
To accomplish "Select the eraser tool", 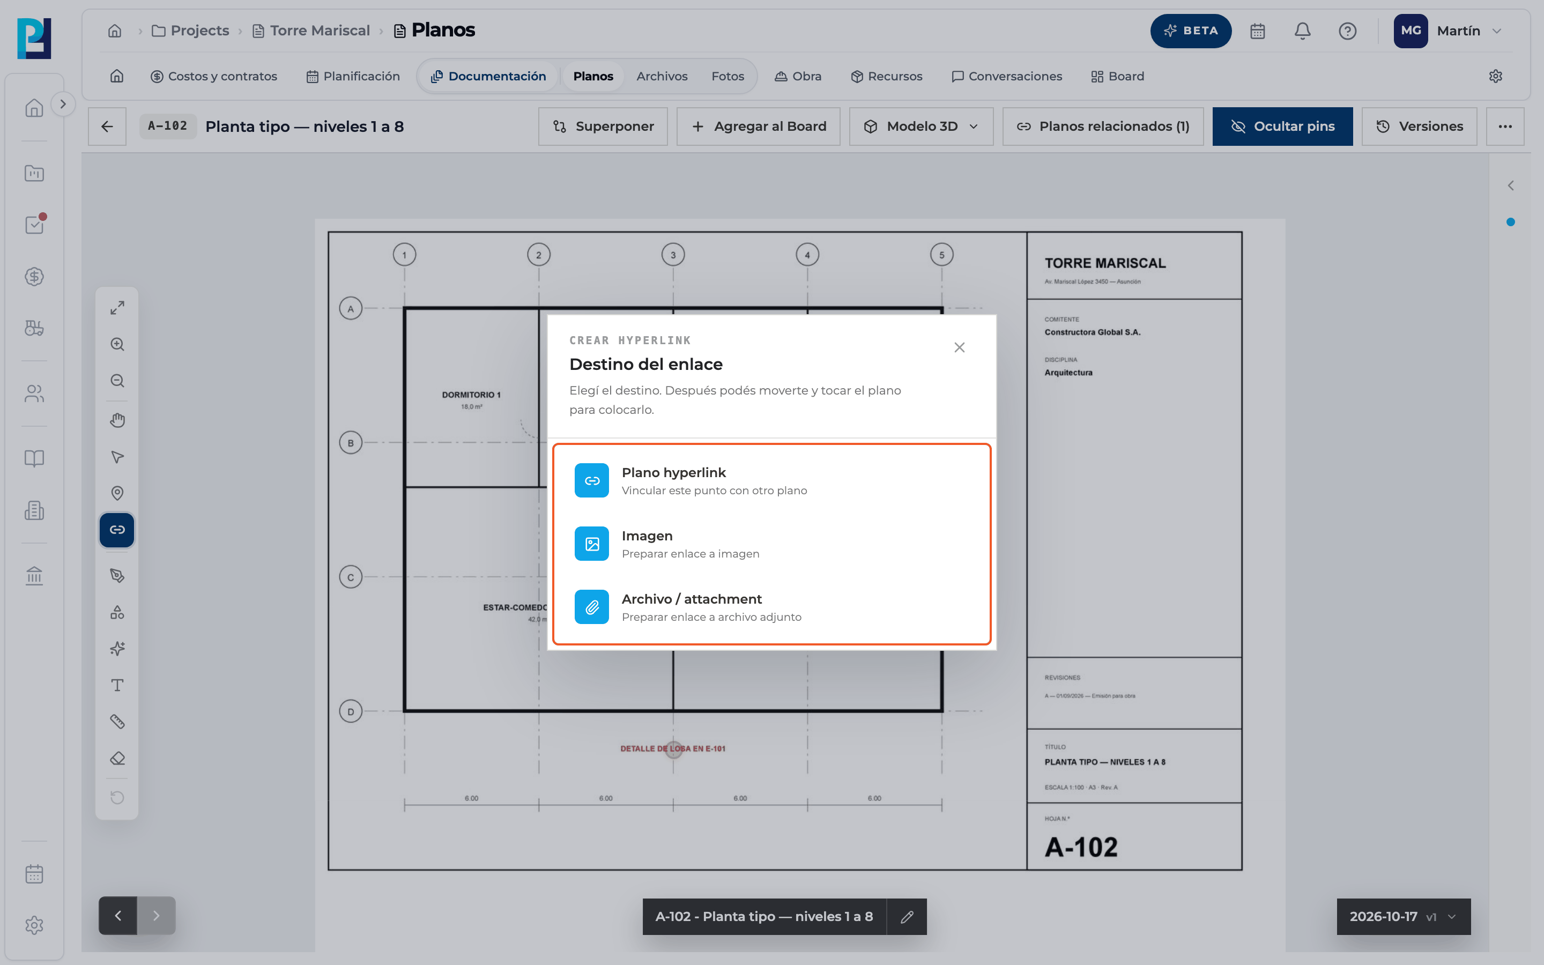I will pos(117,758).
